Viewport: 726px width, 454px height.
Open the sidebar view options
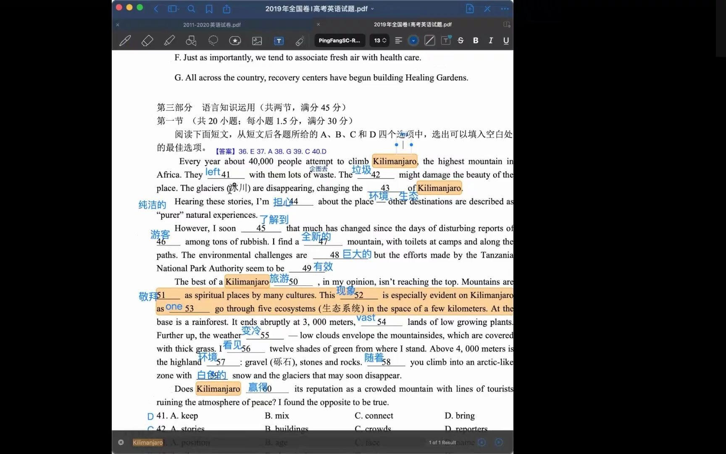point(173,8)
